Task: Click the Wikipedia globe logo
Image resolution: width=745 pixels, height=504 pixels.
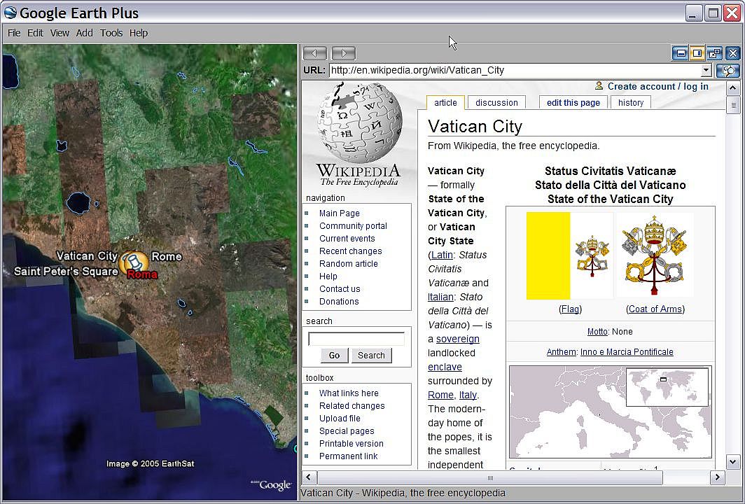Action: coord(360,122)
